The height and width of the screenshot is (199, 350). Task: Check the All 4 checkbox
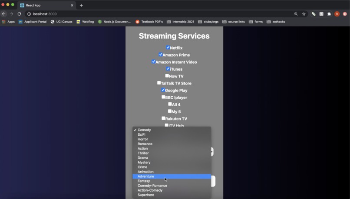click(x=170, y=104)
